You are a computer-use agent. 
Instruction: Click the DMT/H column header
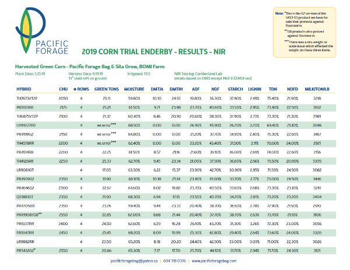click(x=176, y=89)
